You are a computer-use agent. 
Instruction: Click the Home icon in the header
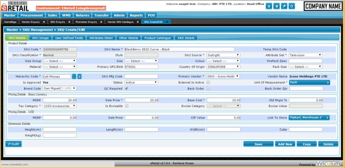[x=269, y=6]
